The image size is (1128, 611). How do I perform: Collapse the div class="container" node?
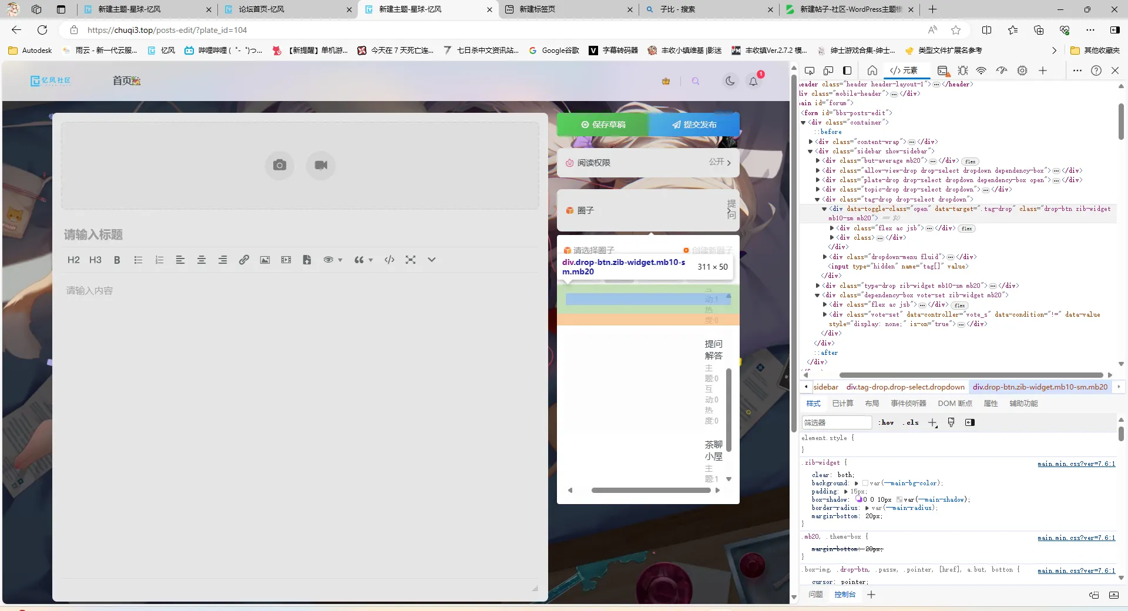coord(804,123)
